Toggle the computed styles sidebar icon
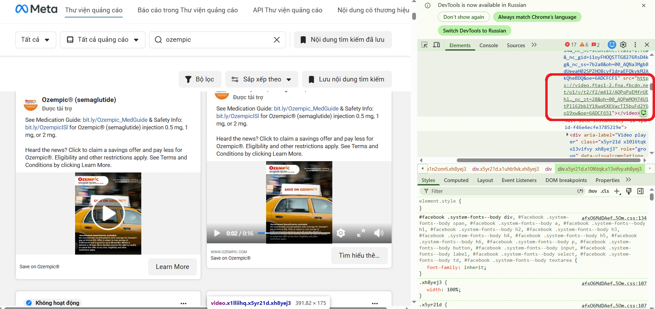The image size is (655, 309). click(640, 191)
